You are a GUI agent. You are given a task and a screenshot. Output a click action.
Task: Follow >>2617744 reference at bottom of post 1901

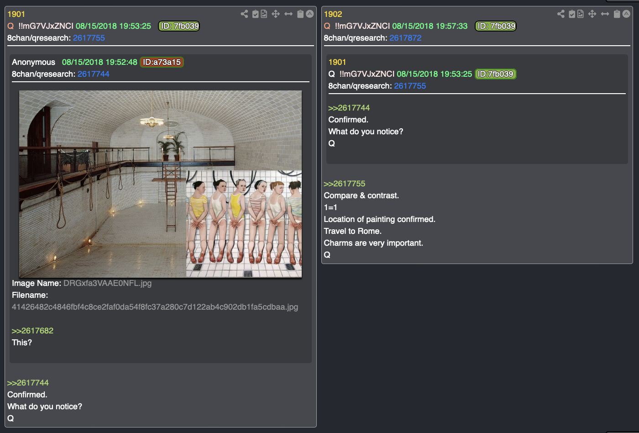(x=28, y=383)
